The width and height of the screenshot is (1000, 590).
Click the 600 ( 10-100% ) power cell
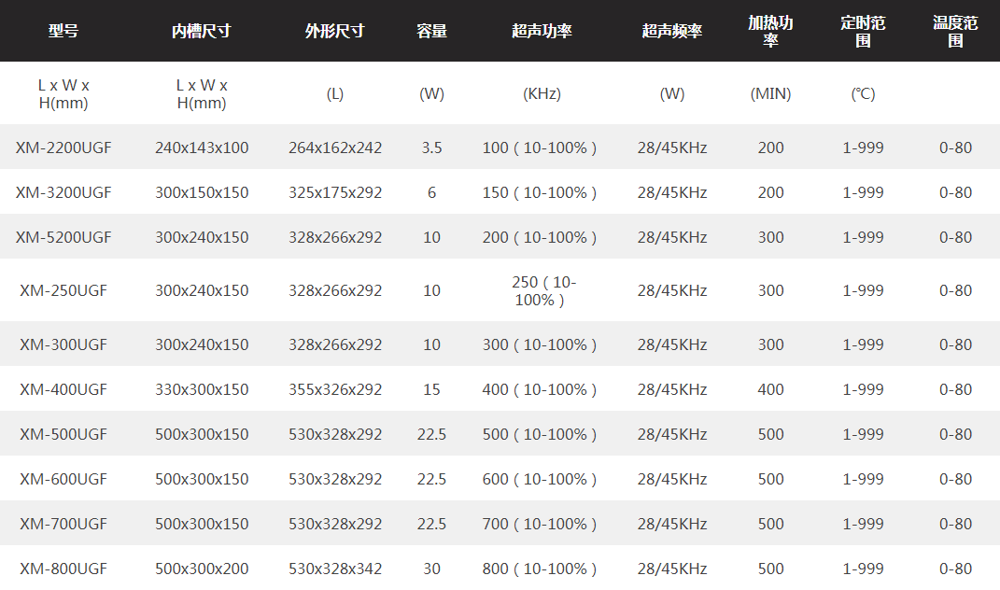coord(540,478)
